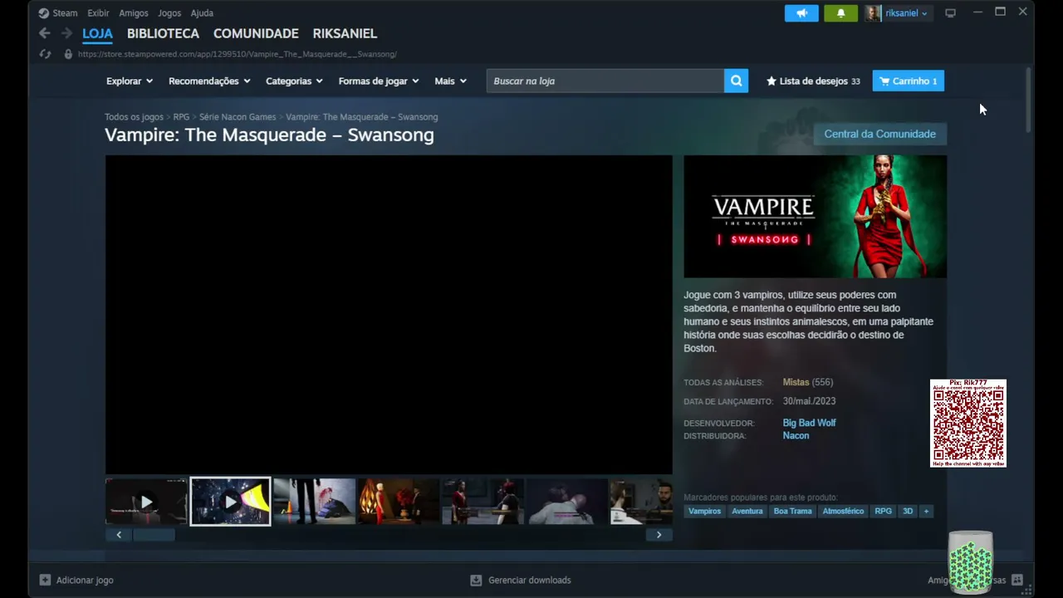The width and height of the screenshot is (1063, 598).
Task: Open the Mistas reviews summary
Action: pyautogui.click(x=796, y=382)
